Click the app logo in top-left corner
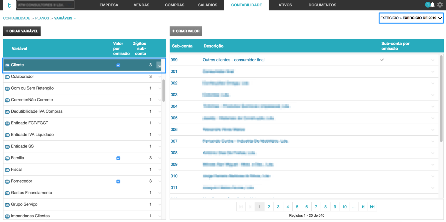Viewport: 446px width, 222px height. tap(9, 5)
